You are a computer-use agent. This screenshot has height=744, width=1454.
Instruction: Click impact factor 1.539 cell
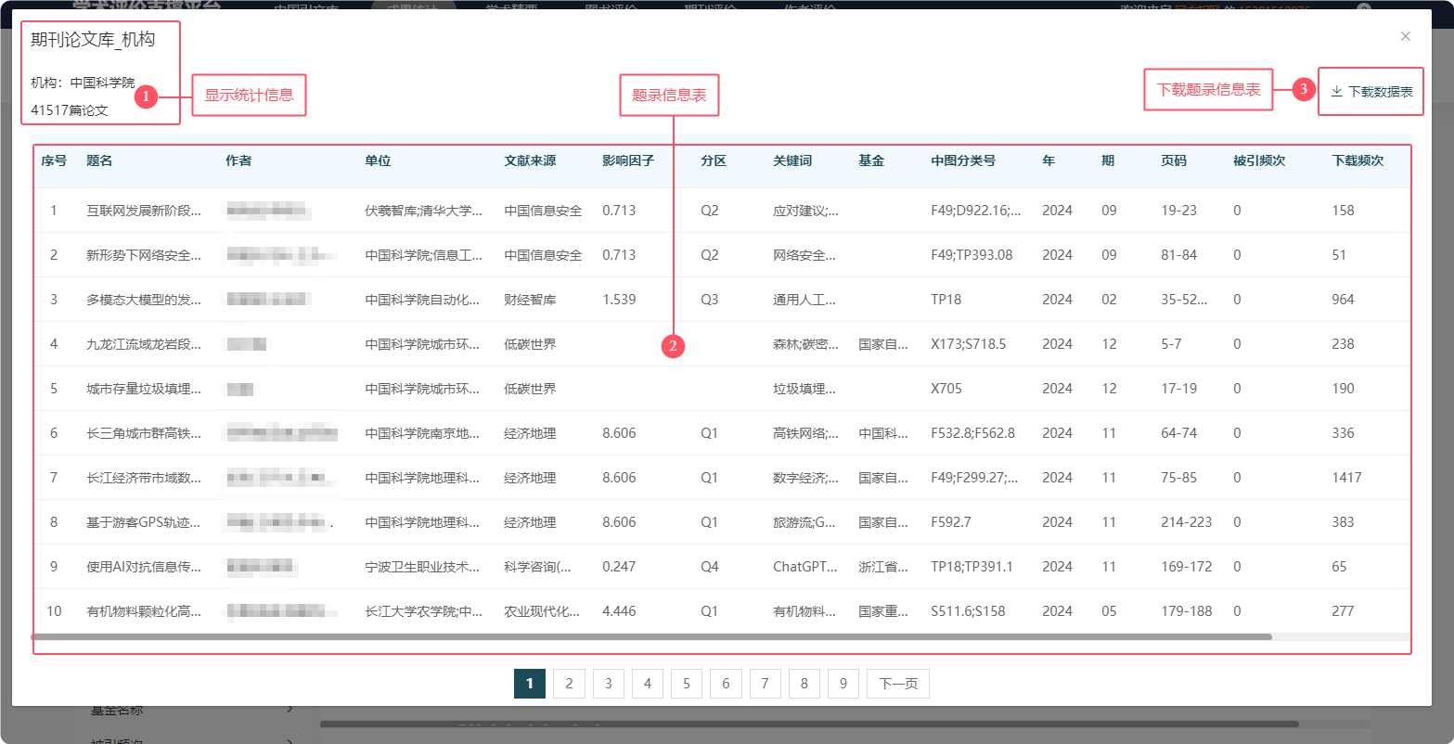pyautogui.click(x=619, y=300)
